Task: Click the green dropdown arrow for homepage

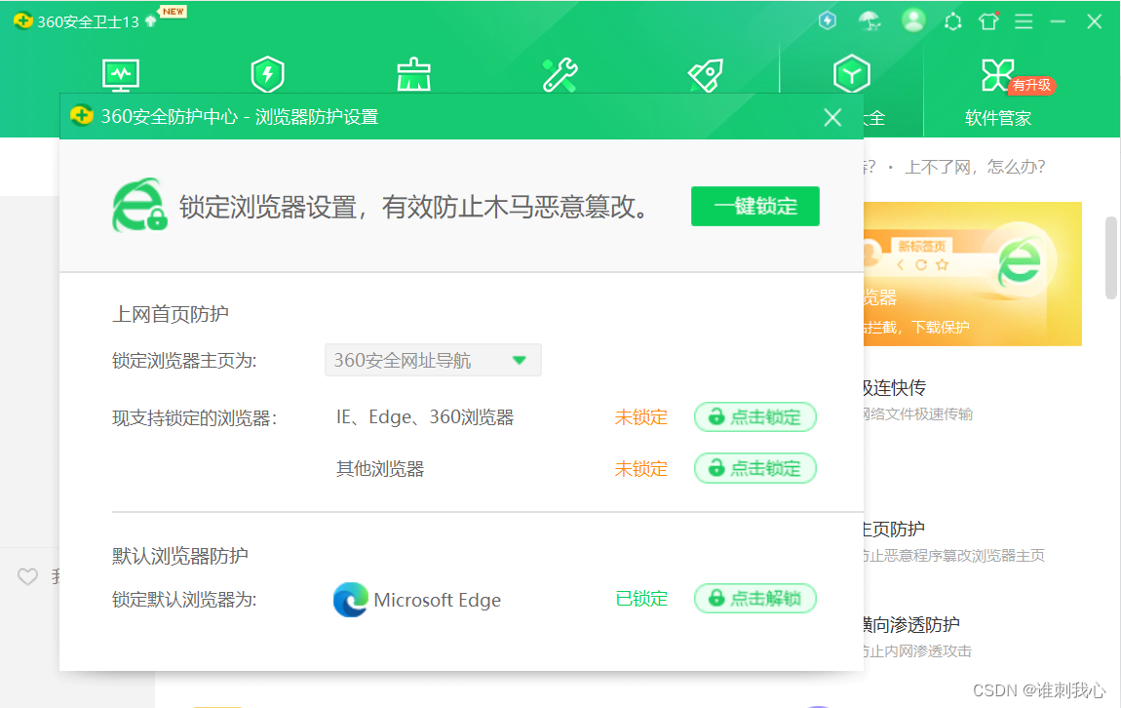Action: click(x=520, y=361)
